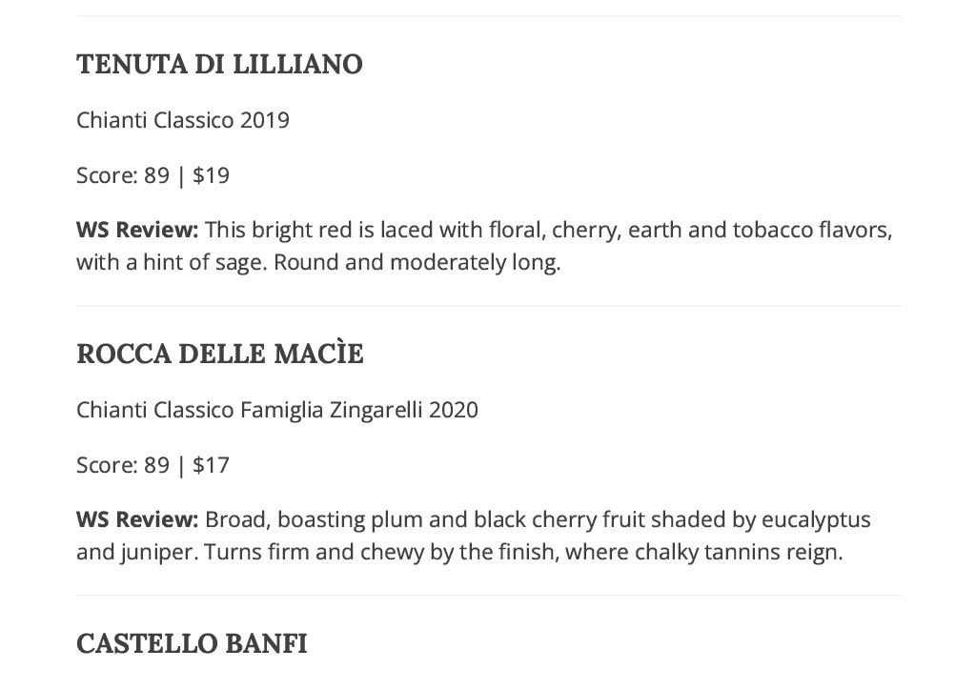
Task: Click the WS Review label under Lilliano
Action: 137,230
